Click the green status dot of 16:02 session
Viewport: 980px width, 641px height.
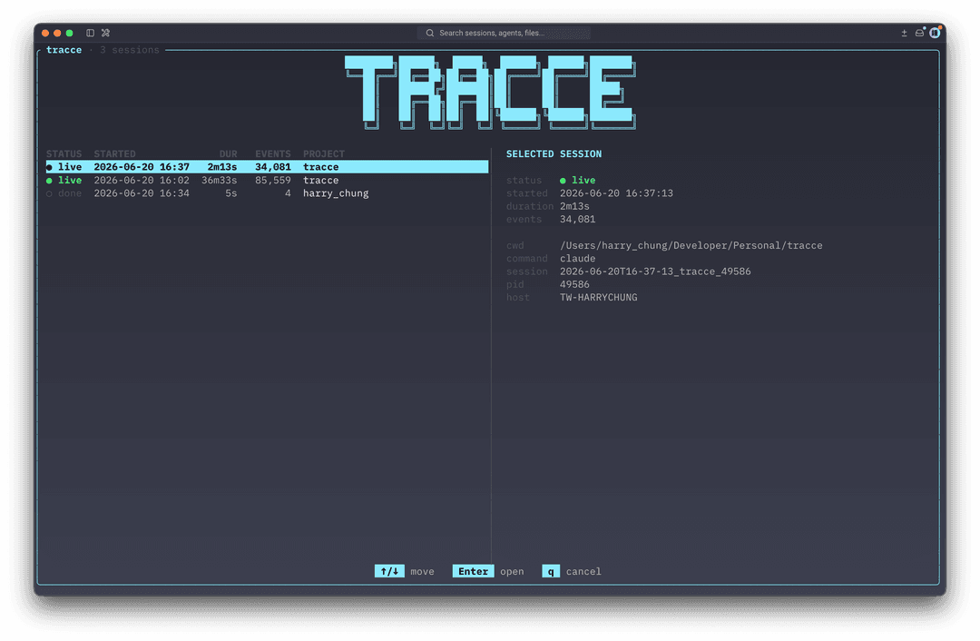49,181
